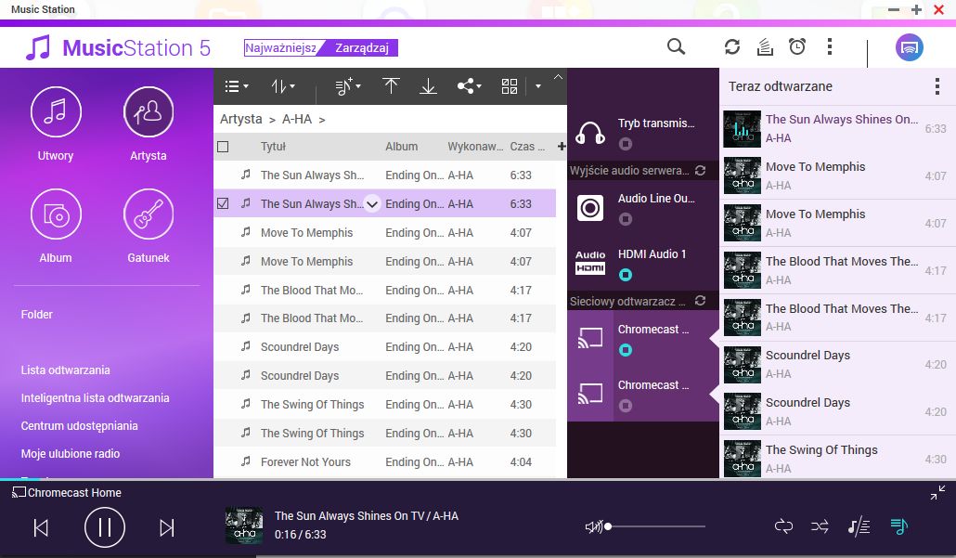Seek on the playback progress bar
Screen dimensions: 956x558
478,480
